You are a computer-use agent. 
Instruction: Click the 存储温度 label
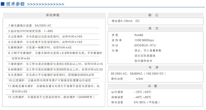tap(117, 97)
